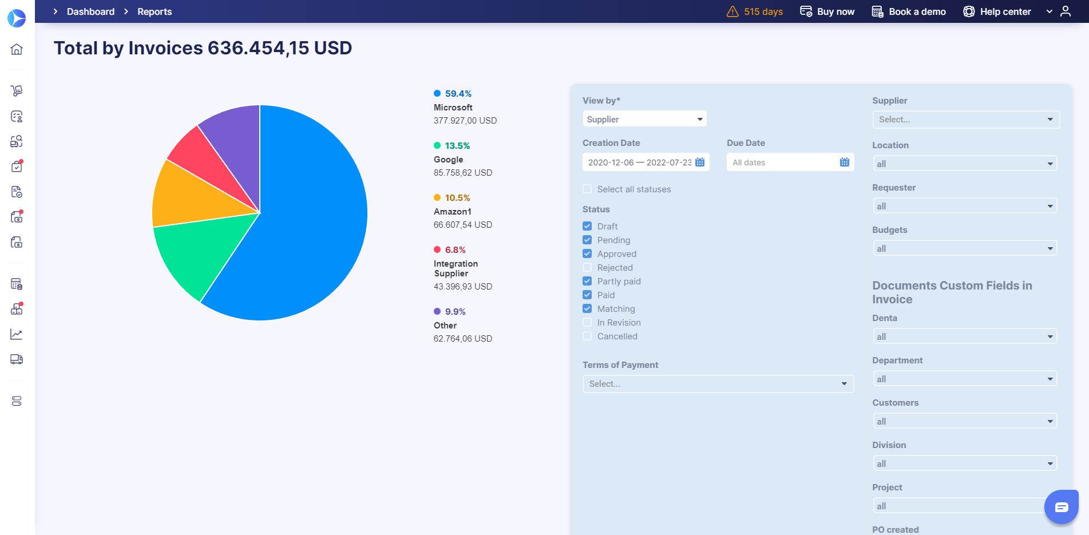The width and height of the screenshot is (1089, 535).
Task: Open the Creation Date calendar icon
Action: tap(700, 163)
